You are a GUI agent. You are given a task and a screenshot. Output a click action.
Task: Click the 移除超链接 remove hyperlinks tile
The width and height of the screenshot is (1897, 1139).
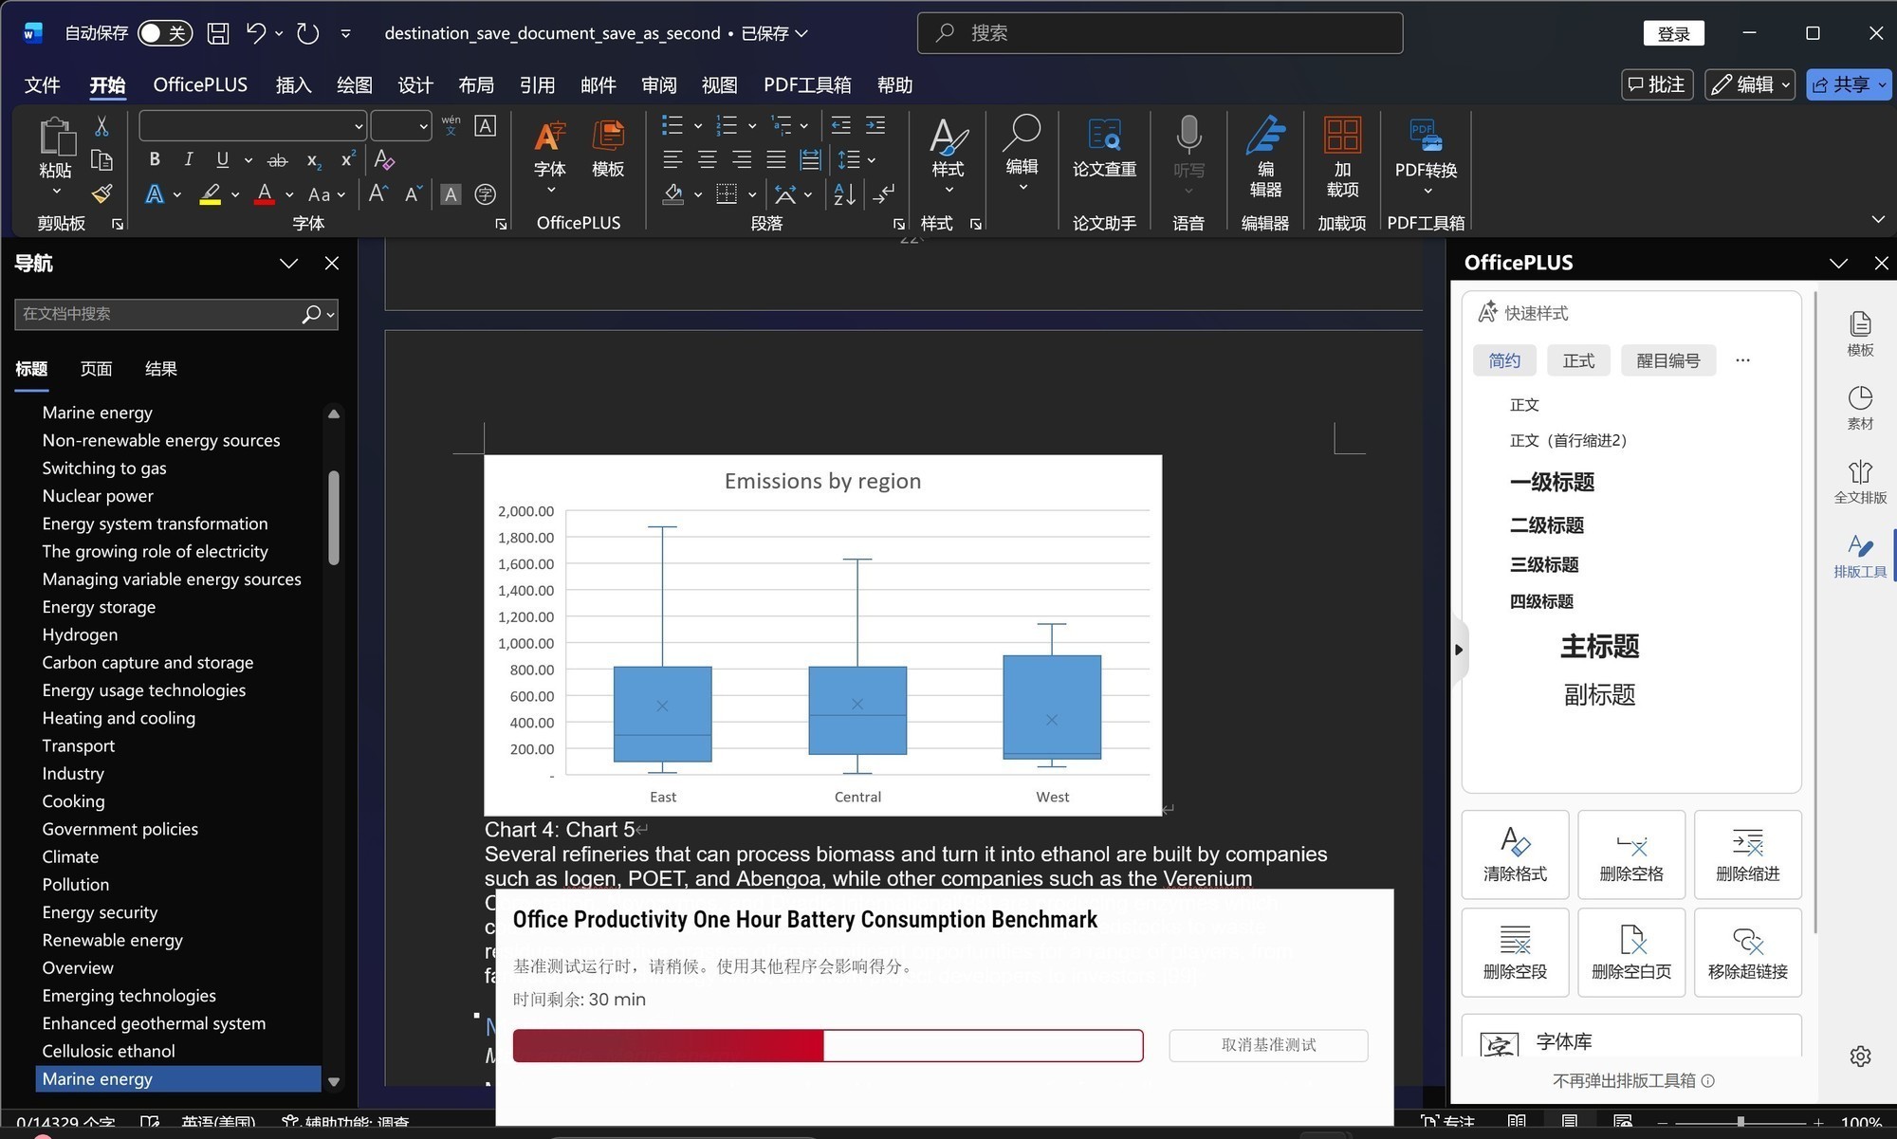[1747, 951]
